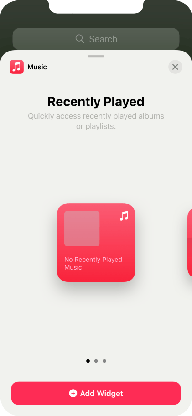The height and width of the screenshot is (416, 192).
Task: Tap the album art placeholder square
Action: (82, 229)
